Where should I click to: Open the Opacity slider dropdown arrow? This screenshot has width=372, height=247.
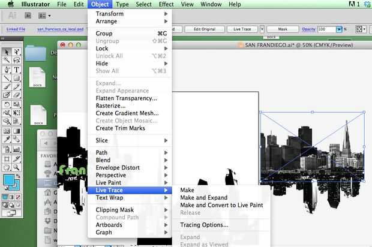pyautogui.click(x=339, y=29)
